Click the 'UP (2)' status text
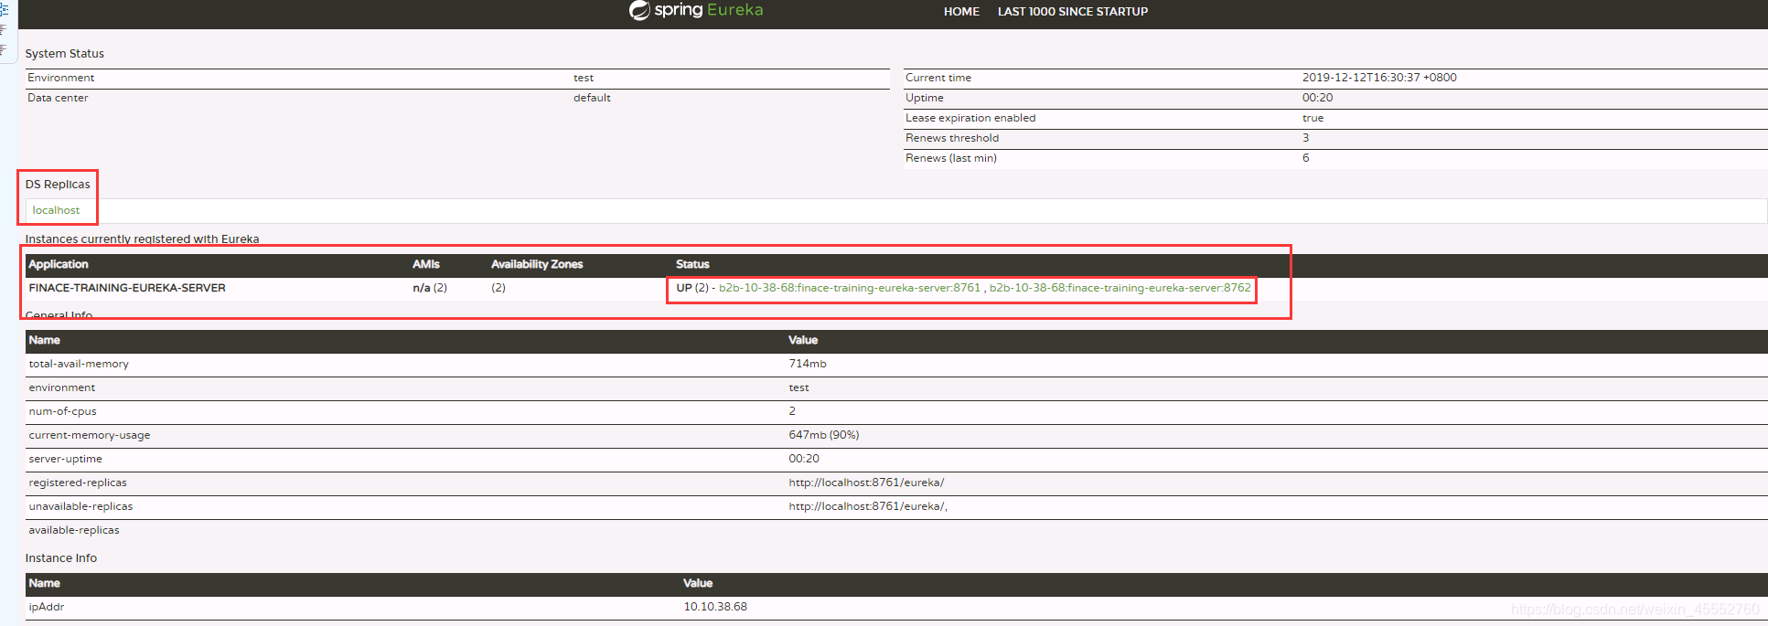 (x=692, y=288)
